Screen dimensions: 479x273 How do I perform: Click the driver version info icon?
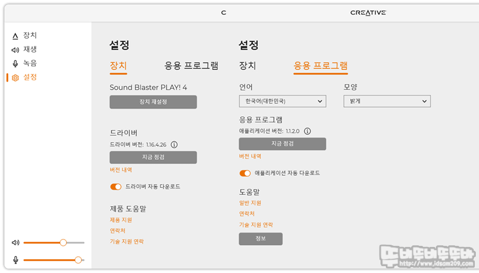click(174, 144)
